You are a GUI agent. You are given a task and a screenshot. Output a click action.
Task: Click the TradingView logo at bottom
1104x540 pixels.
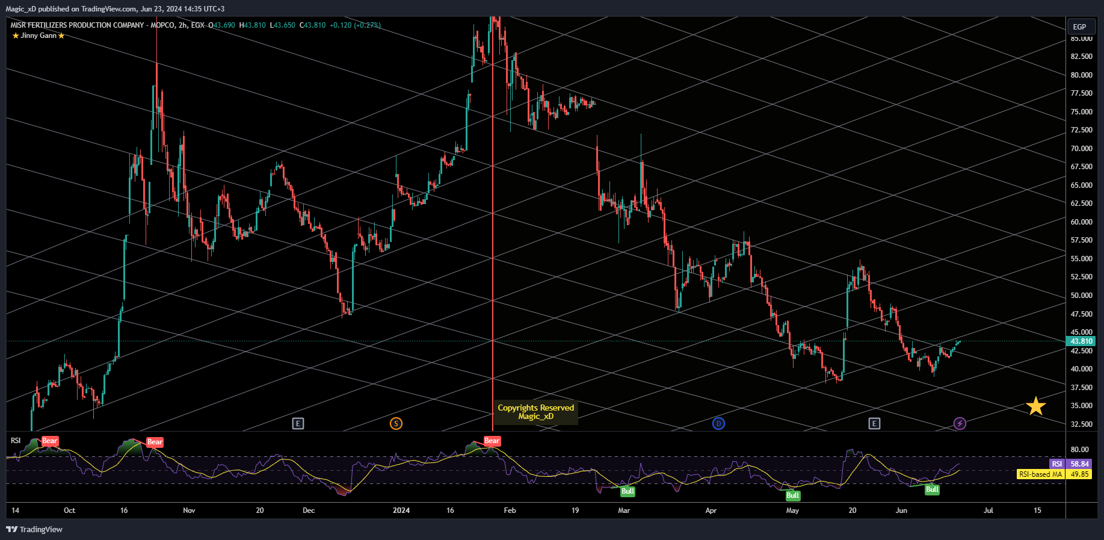click(x=34, y=530)
